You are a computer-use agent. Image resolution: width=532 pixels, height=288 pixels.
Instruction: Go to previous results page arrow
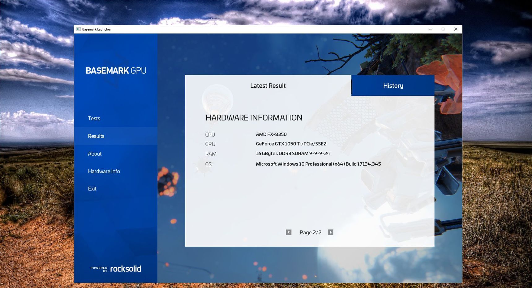(289, 232)
